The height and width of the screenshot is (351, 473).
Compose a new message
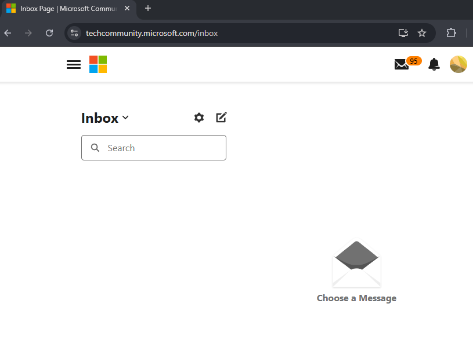click(x=221, y=118)
